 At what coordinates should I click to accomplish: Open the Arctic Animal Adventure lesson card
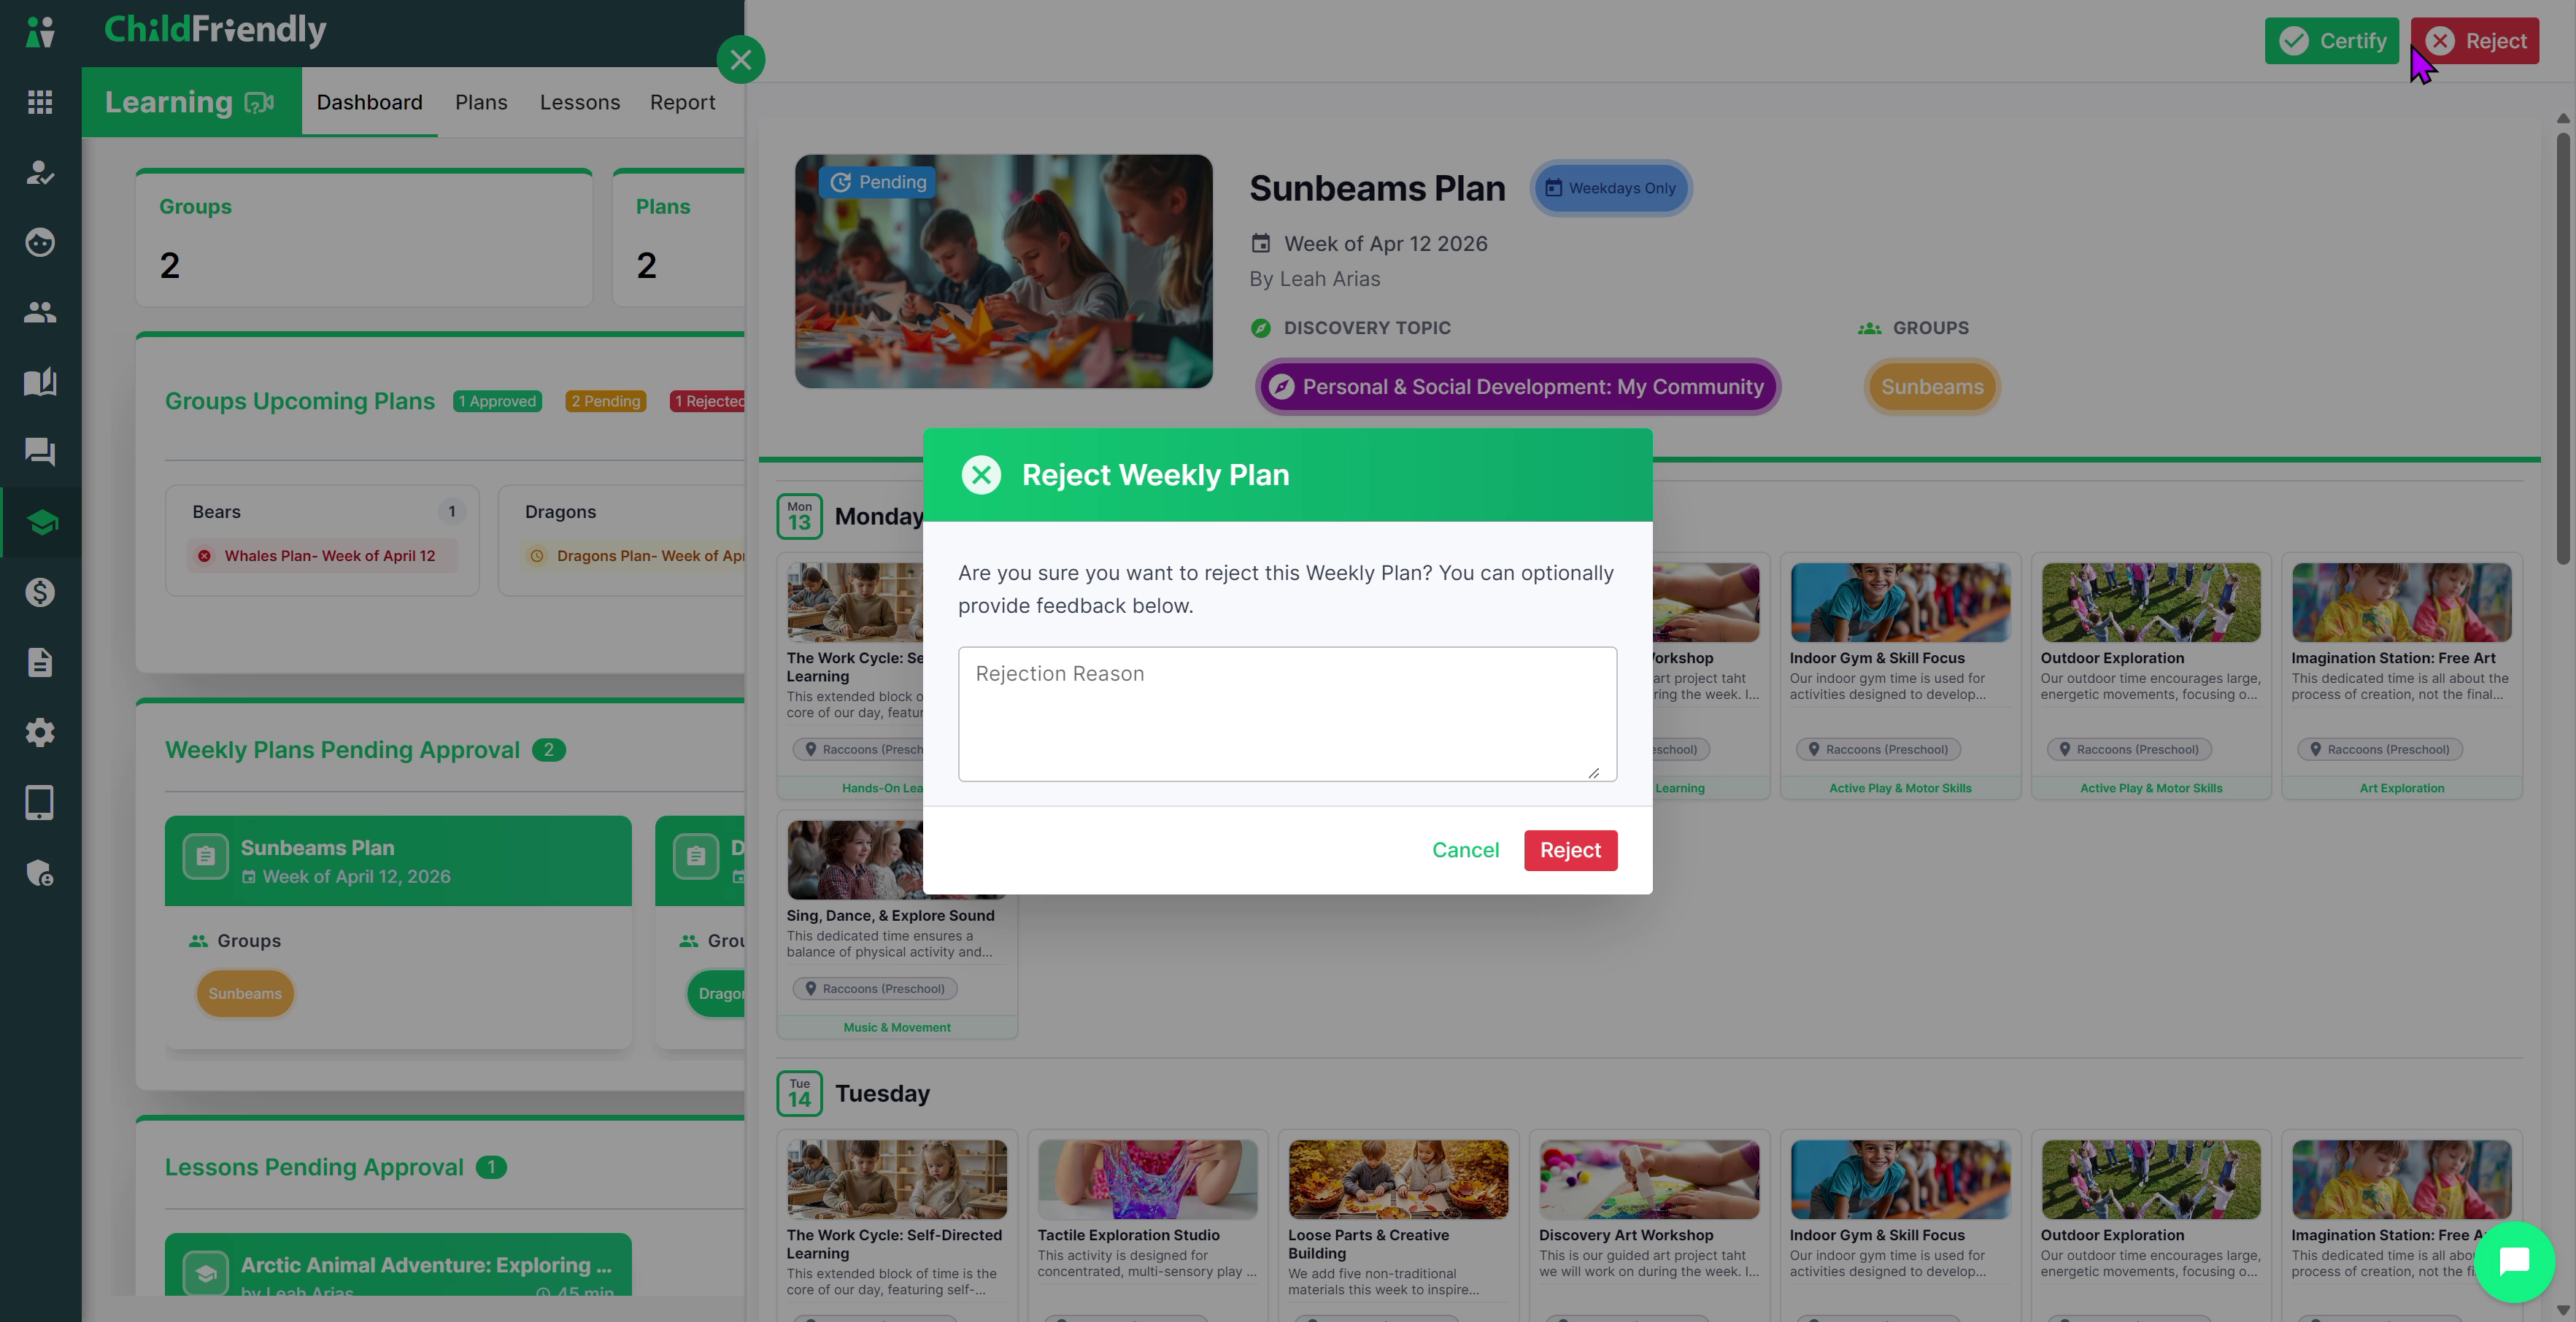point(398,1265)
